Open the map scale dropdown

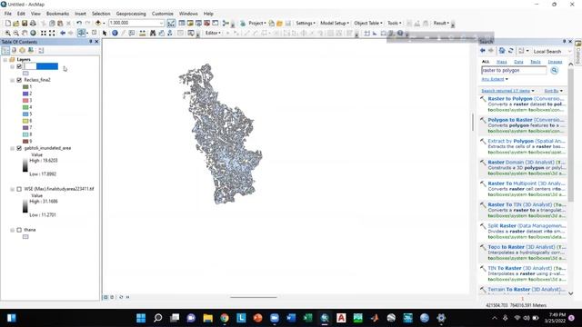click(162, 23)
